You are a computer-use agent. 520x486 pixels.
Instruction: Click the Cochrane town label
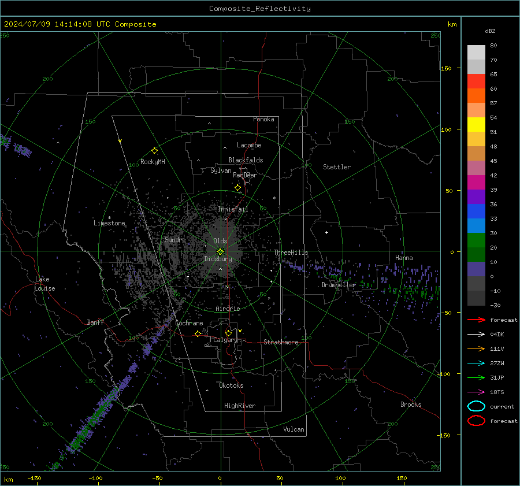coord(189,323)
